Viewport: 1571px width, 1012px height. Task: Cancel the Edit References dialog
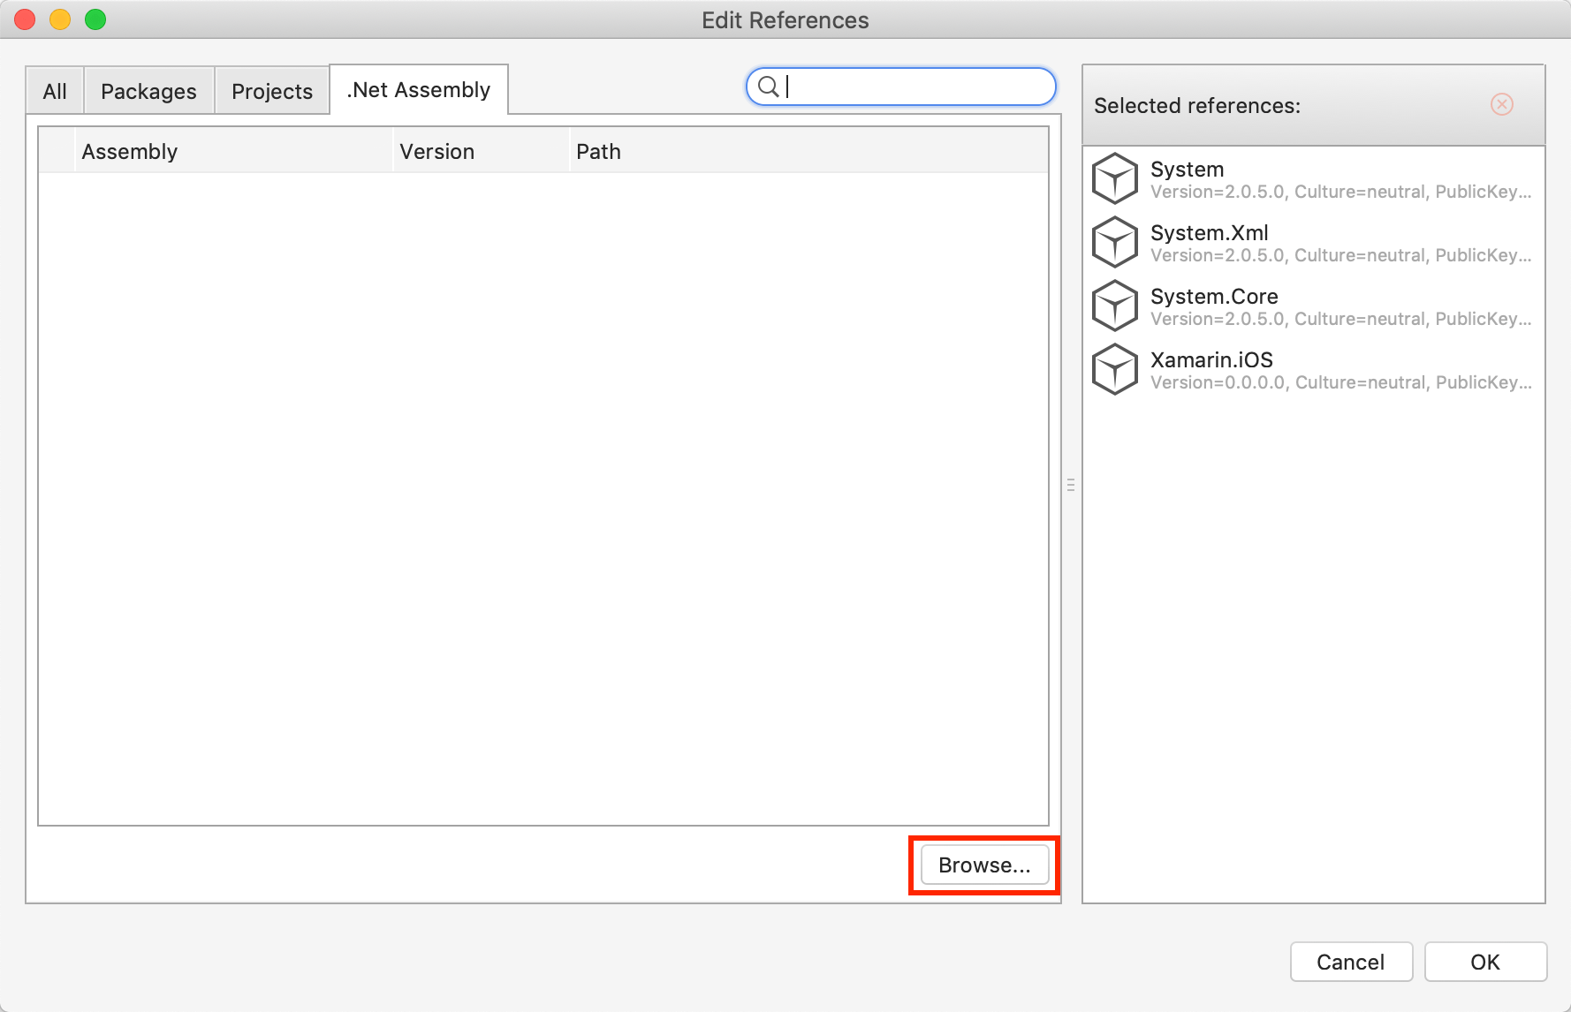[1351, 962]
